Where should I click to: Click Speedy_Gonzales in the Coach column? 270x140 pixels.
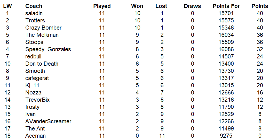48,49
